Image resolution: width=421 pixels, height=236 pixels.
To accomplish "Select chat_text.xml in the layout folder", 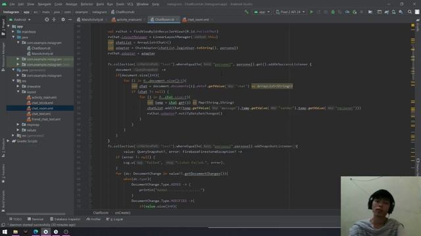I will tap(41, 113).
